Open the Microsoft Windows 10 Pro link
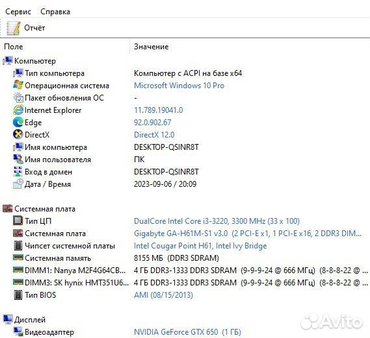 [x=179, y=86]
